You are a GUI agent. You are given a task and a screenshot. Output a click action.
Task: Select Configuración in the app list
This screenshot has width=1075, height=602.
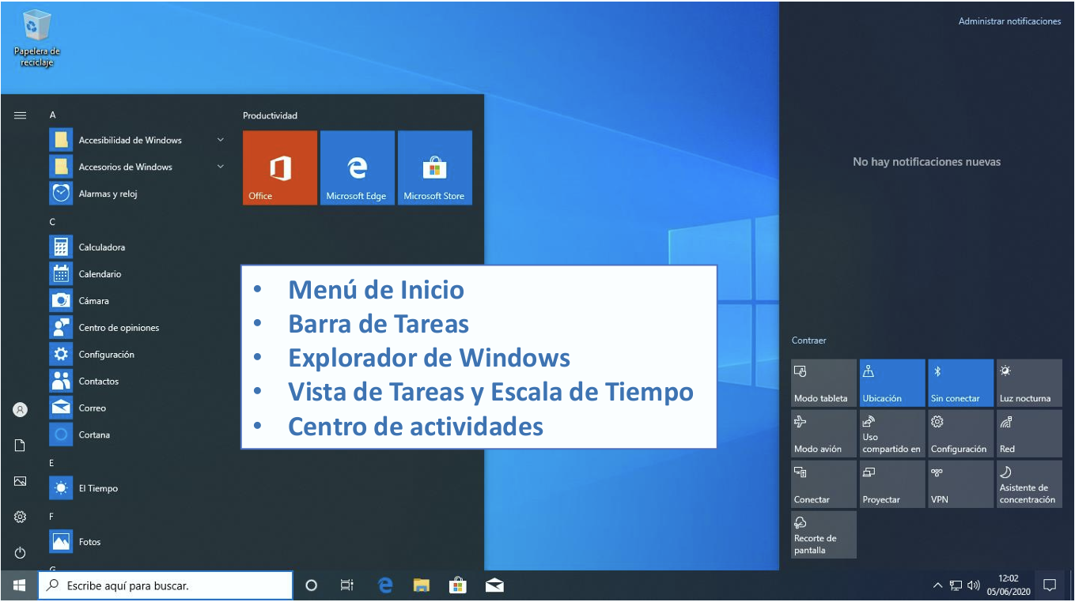[x=106, y=355]
